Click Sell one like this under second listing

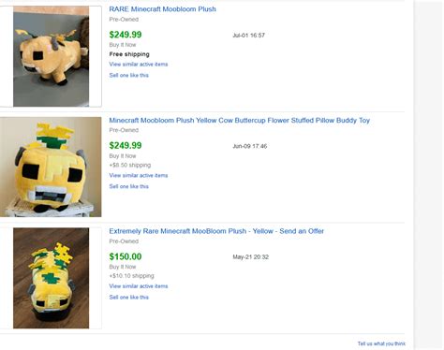tap(128, 186)
